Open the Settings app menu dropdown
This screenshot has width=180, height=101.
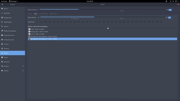point(13,1)
